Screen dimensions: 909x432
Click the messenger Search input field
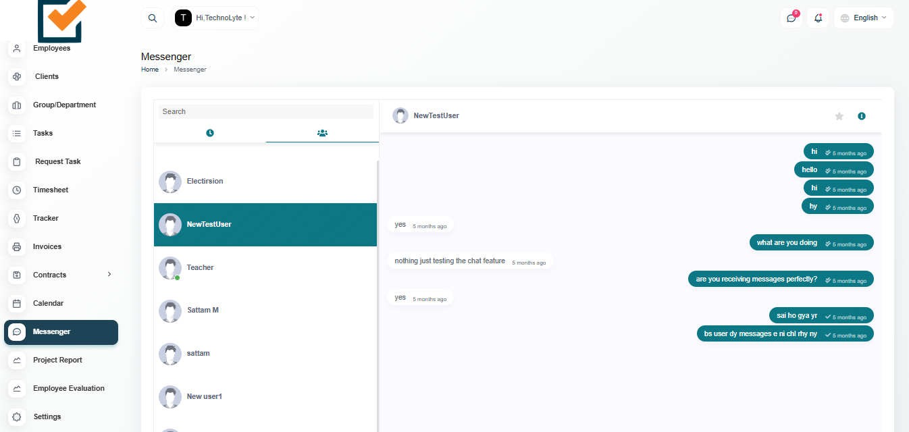tap(265, 111)
